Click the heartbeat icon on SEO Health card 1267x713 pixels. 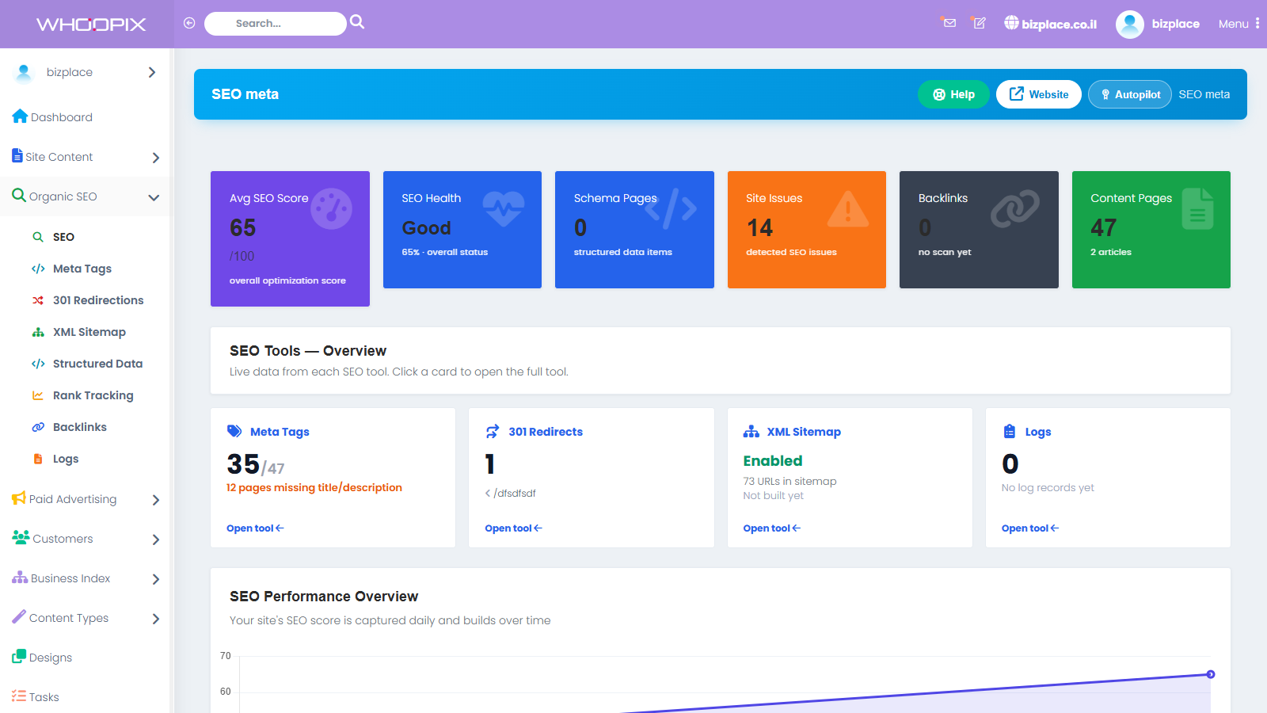pyautogui.click(x=504, y=209)
